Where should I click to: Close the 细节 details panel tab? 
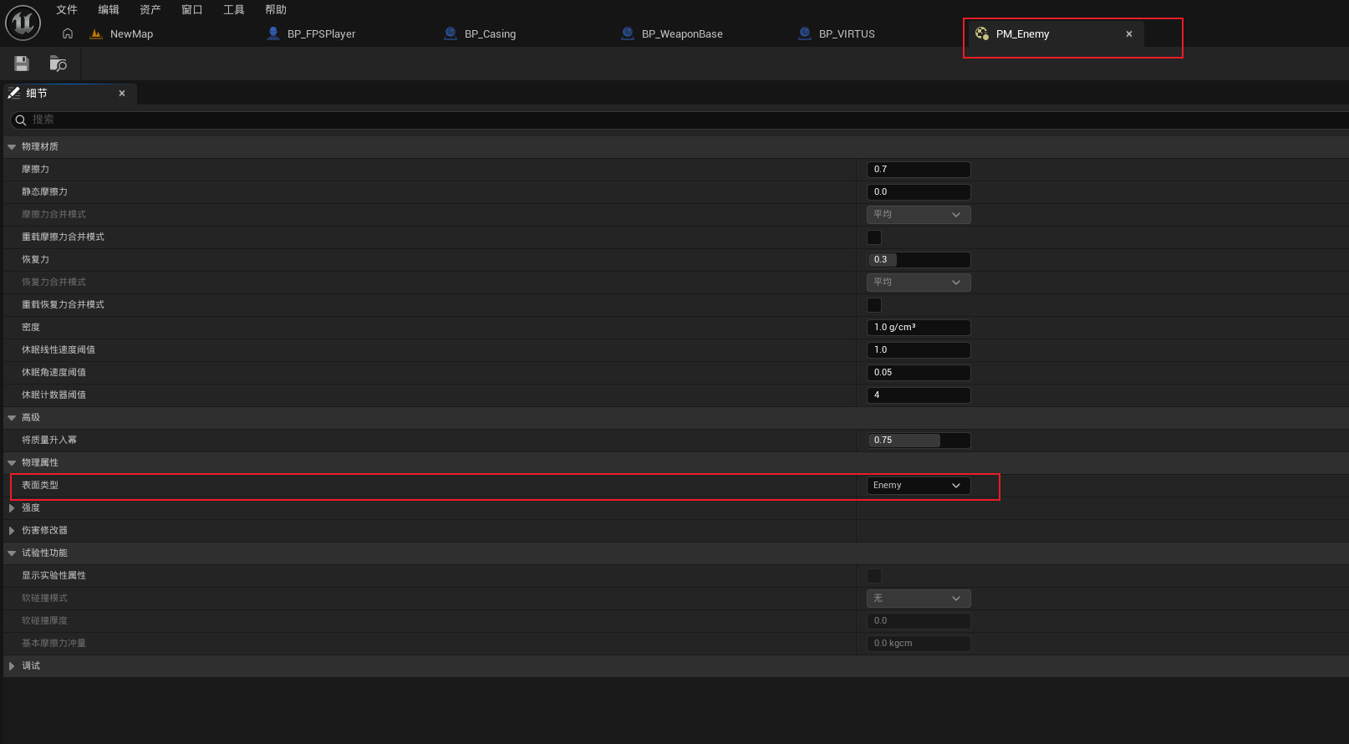122,94
